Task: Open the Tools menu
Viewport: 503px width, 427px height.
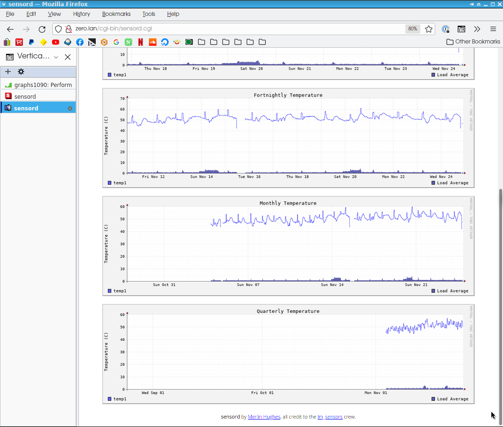Action: coord(149,14)
